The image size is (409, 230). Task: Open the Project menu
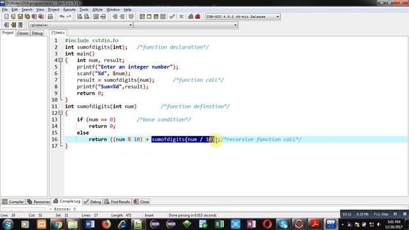54,10
